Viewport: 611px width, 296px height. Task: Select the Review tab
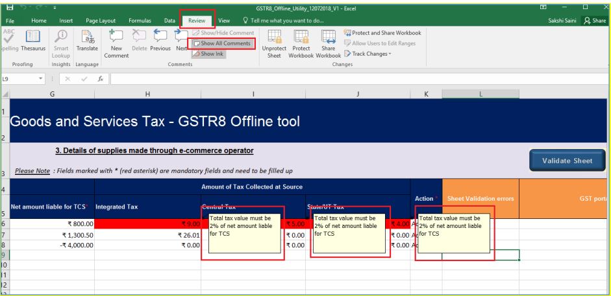(x=197, y=21)
